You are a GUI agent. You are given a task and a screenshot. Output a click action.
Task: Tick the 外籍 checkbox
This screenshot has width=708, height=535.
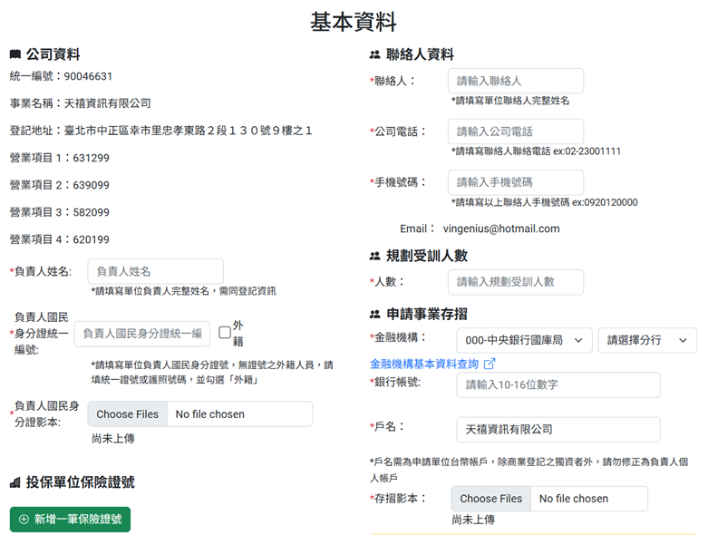click(x=225, y=333)
